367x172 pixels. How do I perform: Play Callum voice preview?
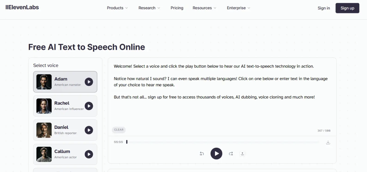[89, 154]
